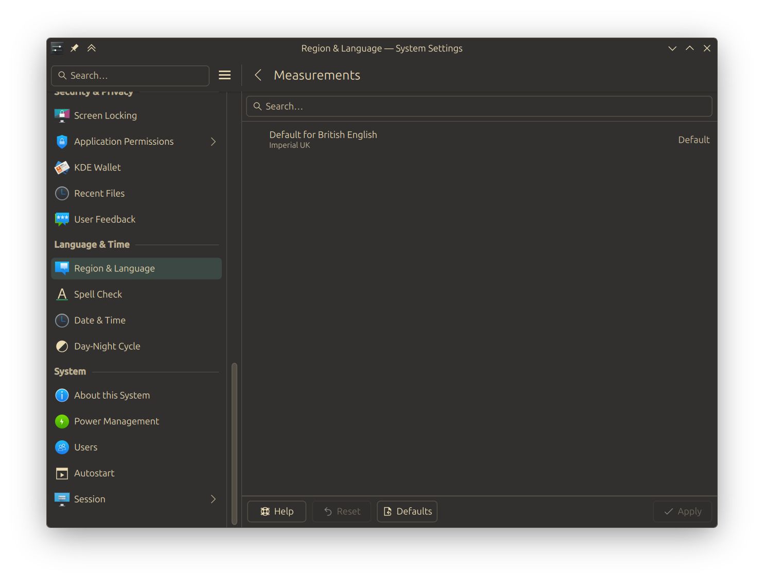Screen dimensions: 764x583
Task: Select the Recent Files clock icon
Action: point(62,194)
